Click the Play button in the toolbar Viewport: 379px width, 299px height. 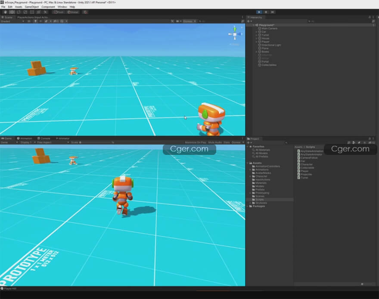[259, 12]
